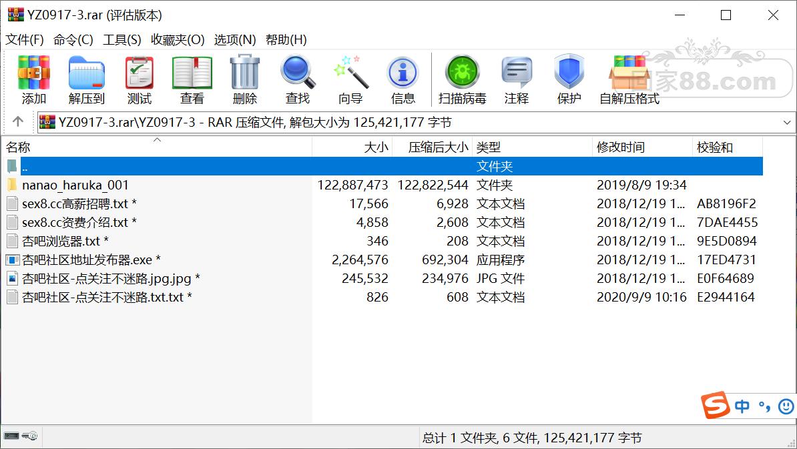Click the JPG 文件 type cell
797x449 pixels.
pos(500,278)
